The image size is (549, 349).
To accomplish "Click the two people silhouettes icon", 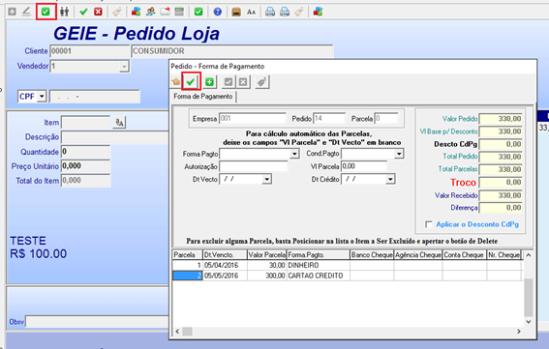I will [64, 12].
